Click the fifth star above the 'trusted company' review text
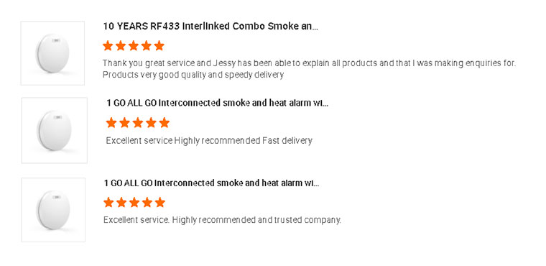Image resolution: width=546 pixels, height=266 pixels. pyautogui.click(x=159, y=202)
